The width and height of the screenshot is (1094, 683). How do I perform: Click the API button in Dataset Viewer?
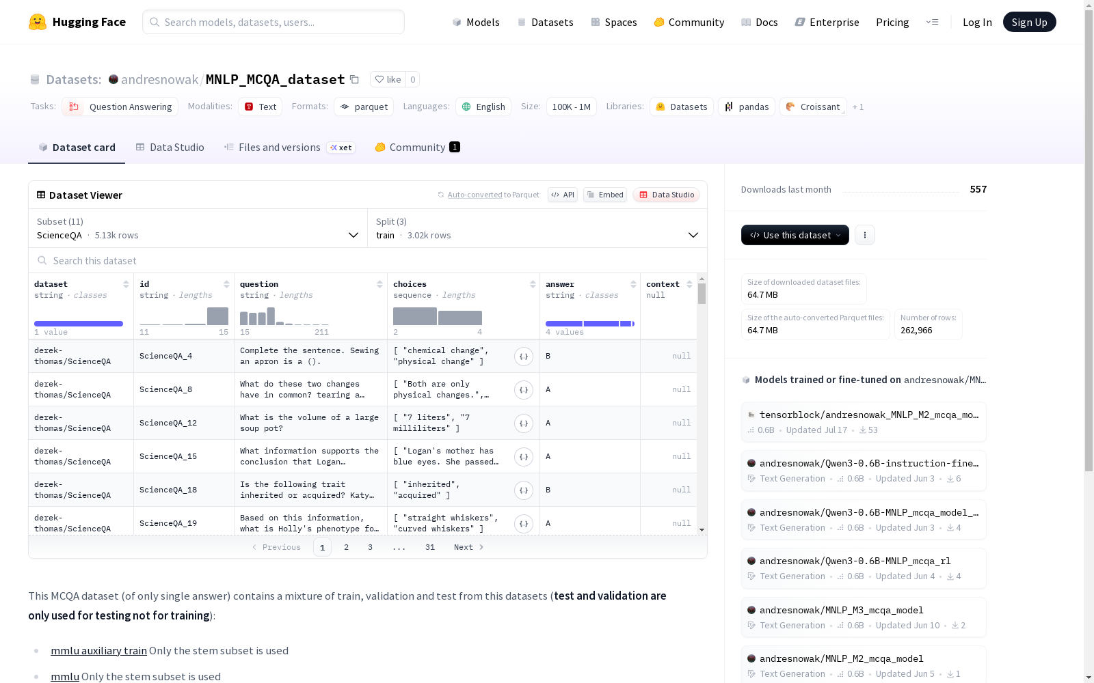coord(563,195)
